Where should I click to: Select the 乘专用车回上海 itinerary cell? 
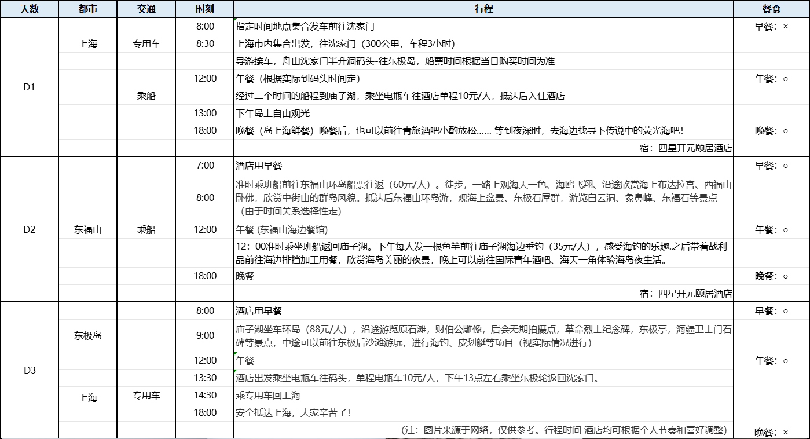[483, 396]
